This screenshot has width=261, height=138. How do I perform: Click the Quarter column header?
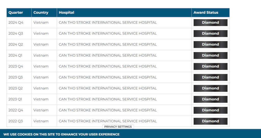pos(16,12)
